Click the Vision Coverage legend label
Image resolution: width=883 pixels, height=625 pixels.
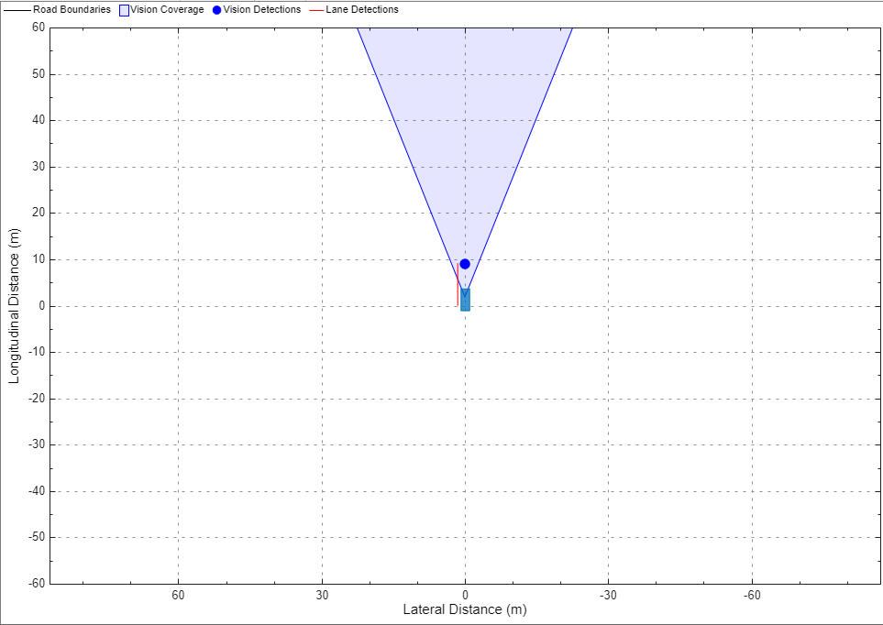click(167, 9)
